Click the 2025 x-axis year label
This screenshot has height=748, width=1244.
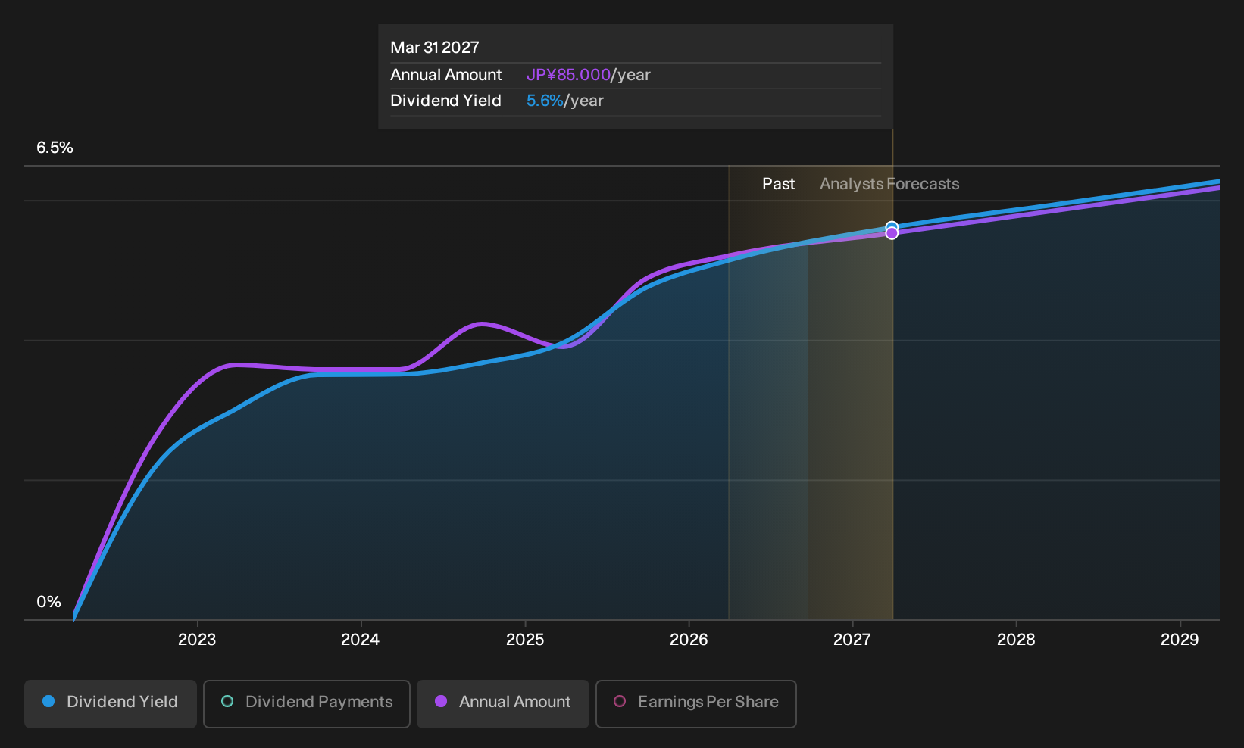pyautogui.click(x=525, y=640)
